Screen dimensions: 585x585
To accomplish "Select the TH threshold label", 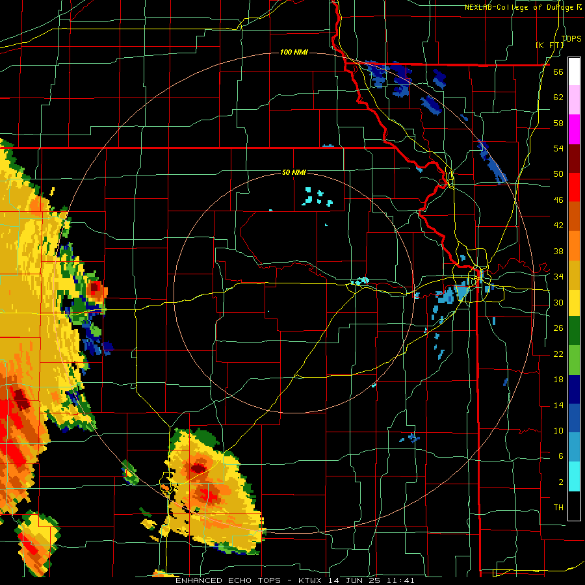I will coord(558,507).
